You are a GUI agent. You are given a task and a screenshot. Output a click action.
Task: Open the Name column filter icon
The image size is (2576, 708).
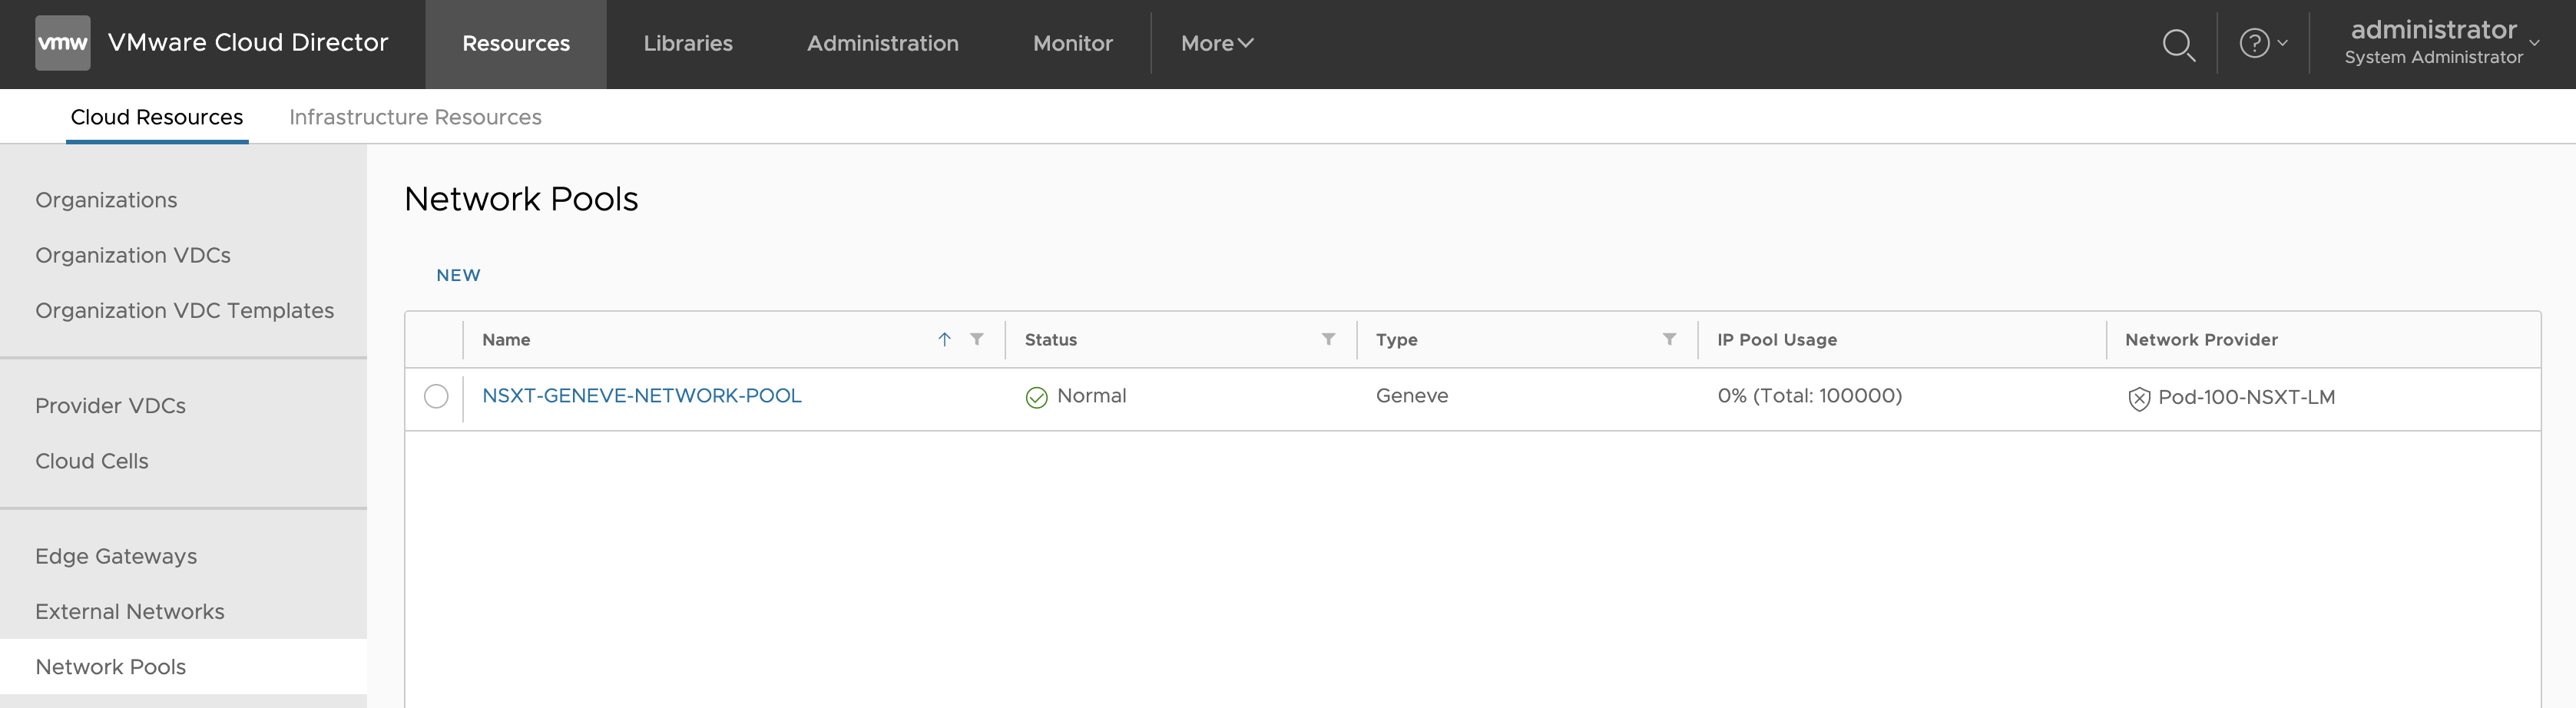click(977, 340)
